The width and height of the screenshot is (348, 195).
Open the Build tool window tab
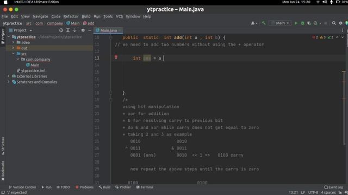tap(104, 187)
